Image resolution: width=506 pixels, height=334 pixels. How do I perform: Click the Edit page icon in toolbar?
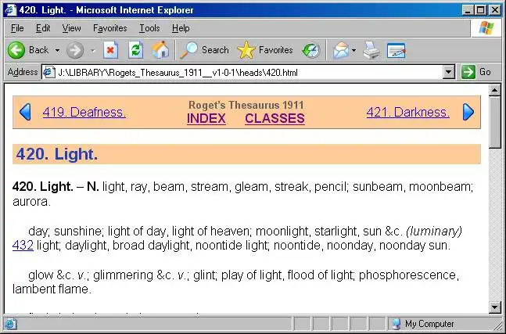pos(396,51)
